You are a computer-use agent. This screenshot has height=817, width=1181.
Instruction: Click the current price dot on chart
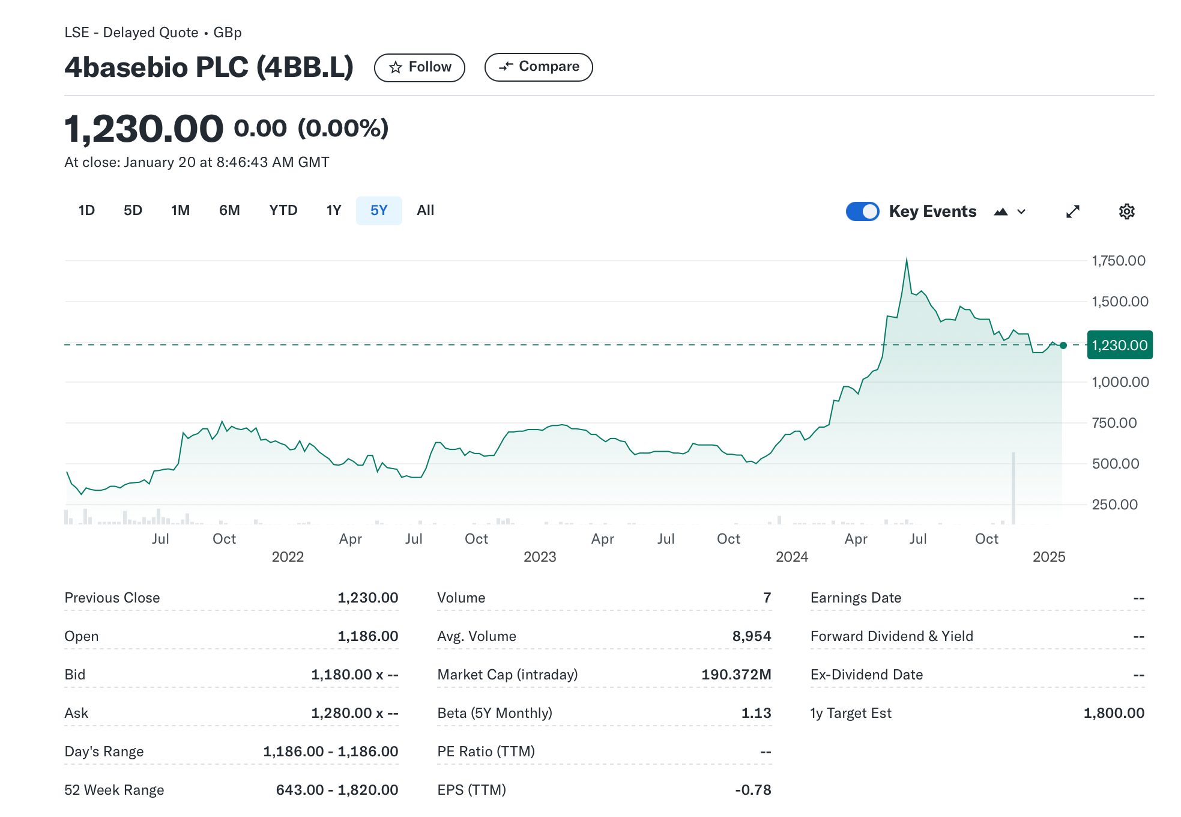(x=1063, y=345)
